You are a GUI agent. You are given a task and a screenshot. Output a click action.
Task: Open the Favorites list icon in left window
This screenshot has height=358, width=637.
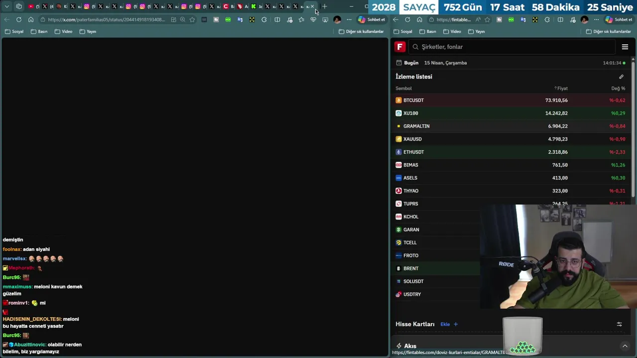301,19
